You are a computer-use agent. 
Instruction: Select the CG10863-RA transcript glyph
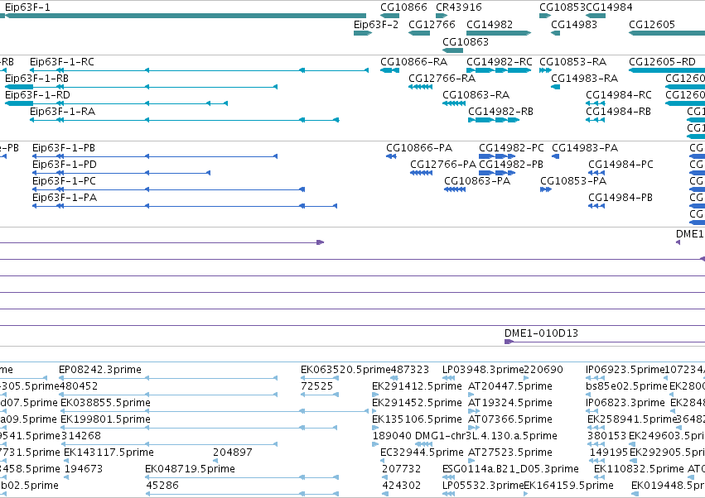point(454,103)
